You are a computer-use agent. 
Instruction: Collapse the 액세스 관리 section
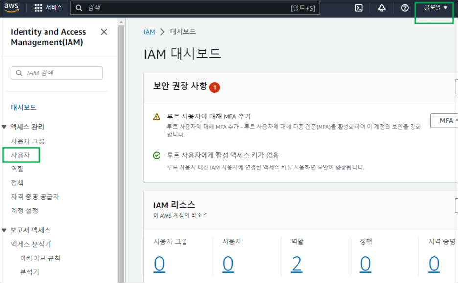point(4,127)
